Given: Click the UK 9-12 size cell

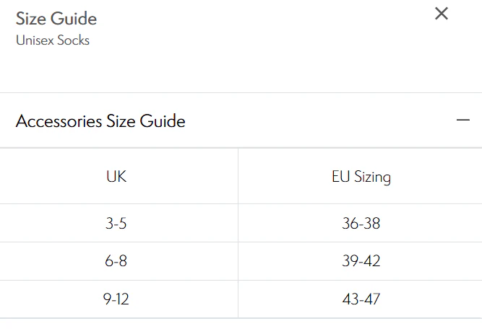Looking at the screenshot, I should click(116, 299).
